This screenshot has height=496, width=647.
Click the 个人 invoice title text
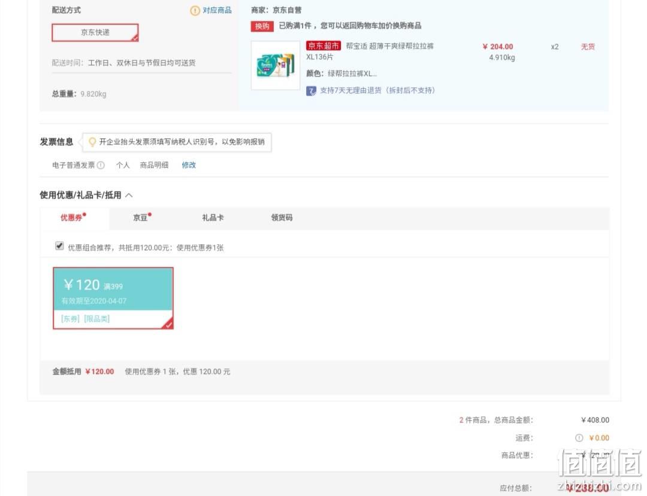(x=123, y=165)
